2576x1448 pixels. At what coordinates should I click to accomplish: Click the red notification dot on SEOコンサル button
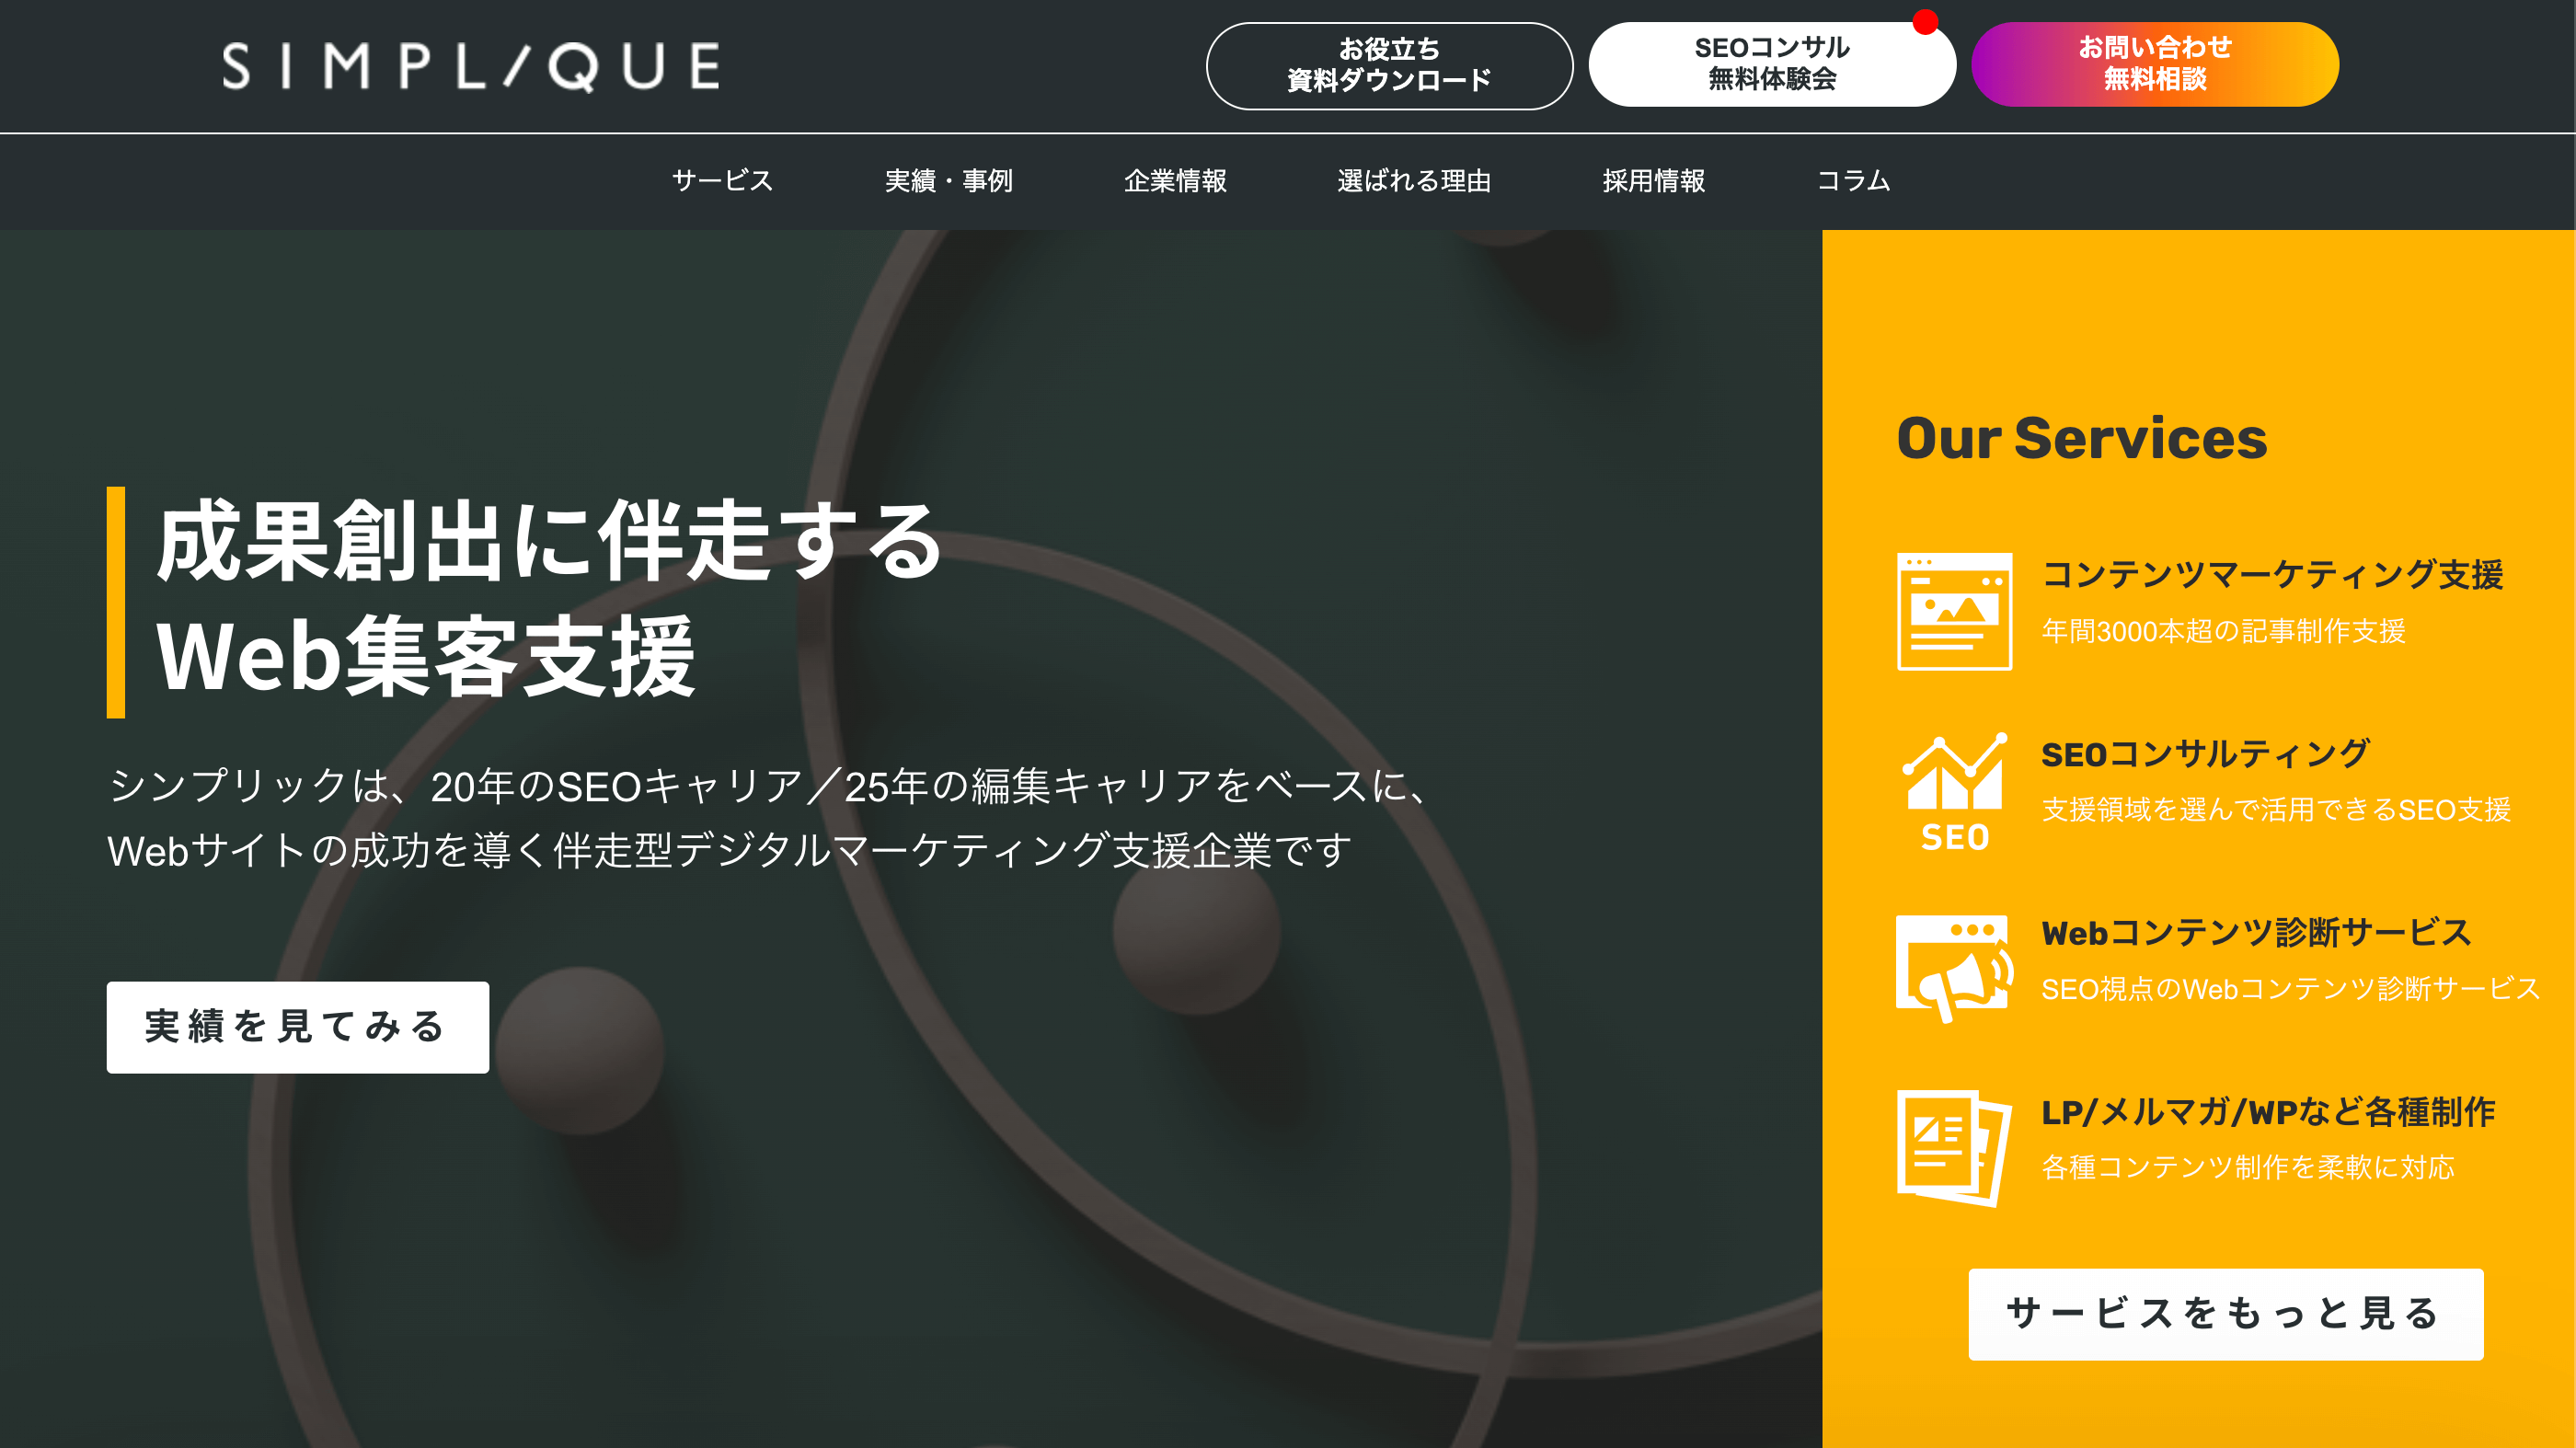[x=1925, y=22]
